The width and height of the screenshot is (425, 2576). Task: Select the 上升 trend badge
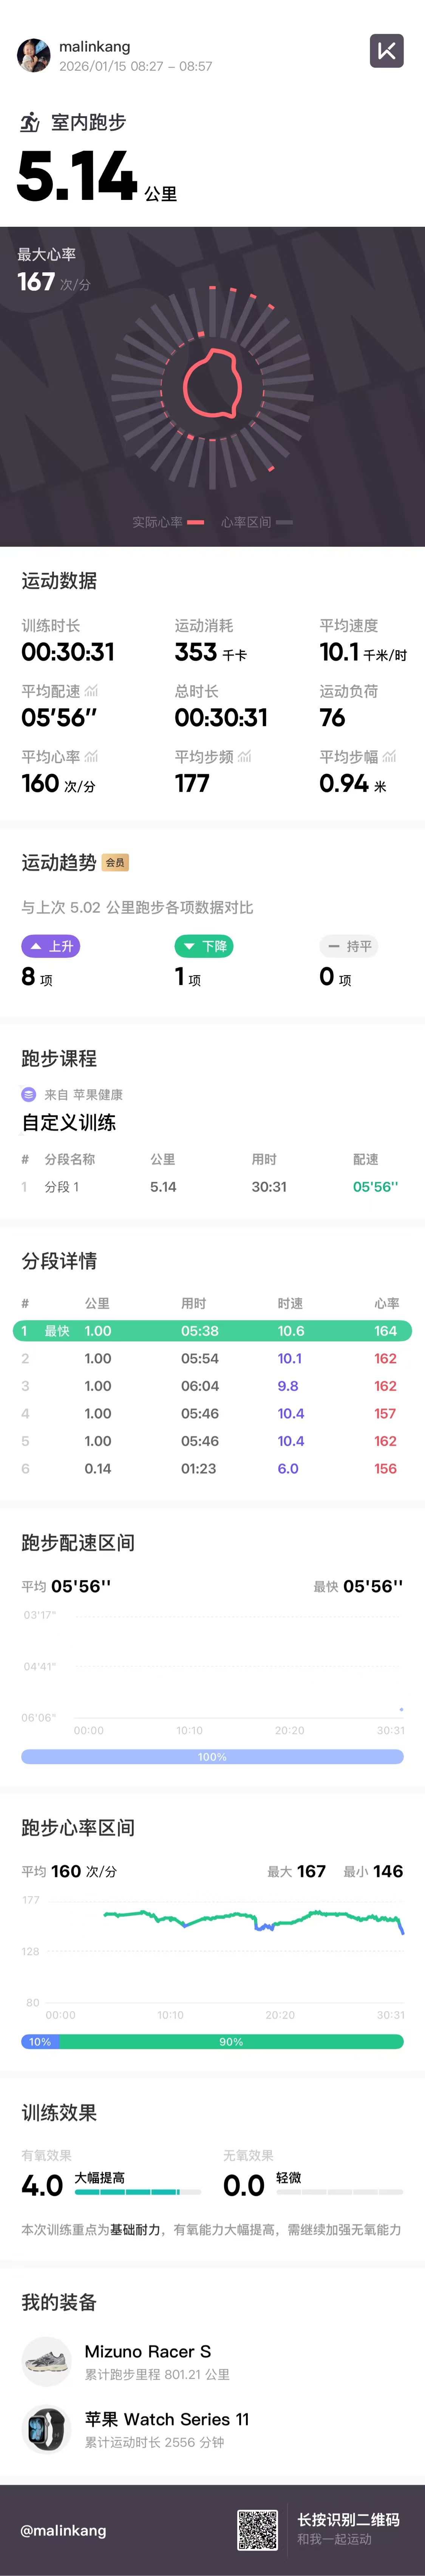pyautogui.click(x=51, y=946)
